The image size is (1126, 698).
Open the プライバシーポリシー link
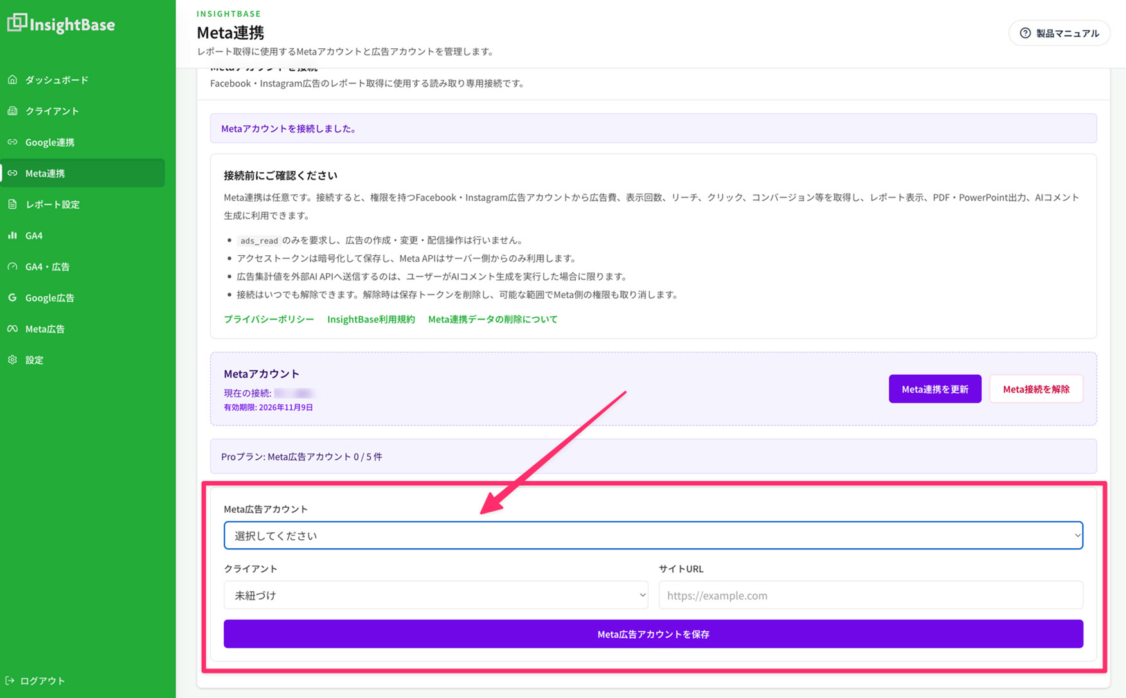[x=269, y=319]
